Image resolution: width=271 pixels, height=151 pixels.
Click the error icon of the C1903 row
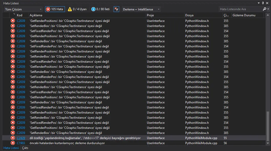[13, 143]
